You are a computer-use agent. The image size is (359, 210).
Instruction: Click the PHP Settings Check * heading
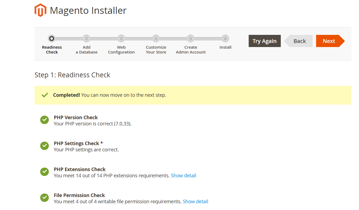[78, 143]
